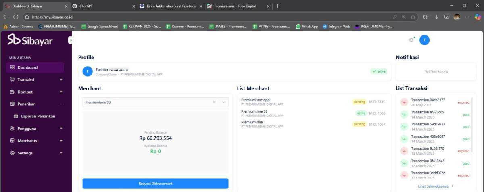Select Premiumisme app in List Merchant

(313, 102)
